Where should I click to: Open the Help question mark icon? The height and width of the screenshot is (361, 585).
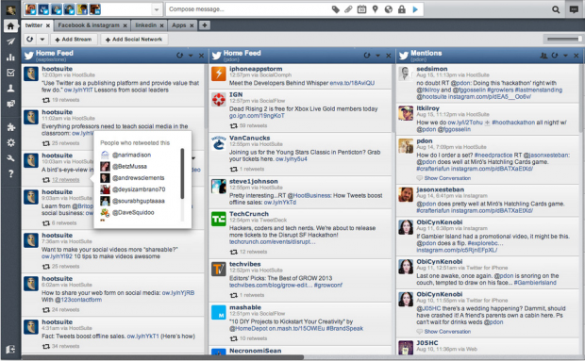pyautogui.click(x=10, y=173)
